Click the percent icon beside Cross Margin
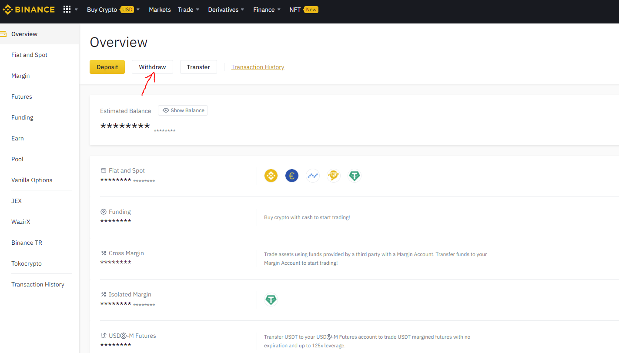Screen dimensions: 619x353 coord(104,253)
